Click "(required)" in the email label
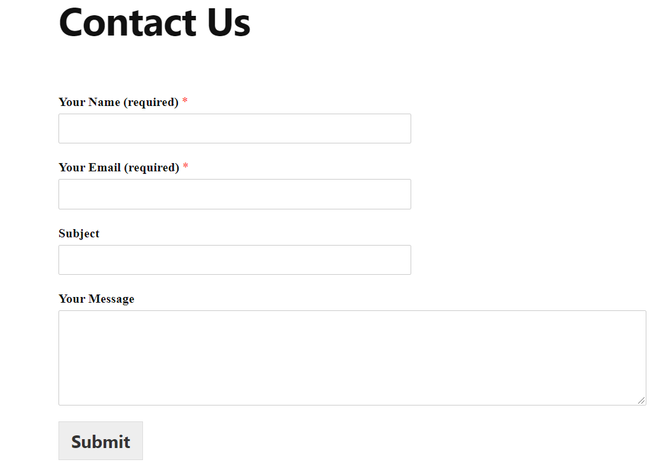 click(152, 168)
